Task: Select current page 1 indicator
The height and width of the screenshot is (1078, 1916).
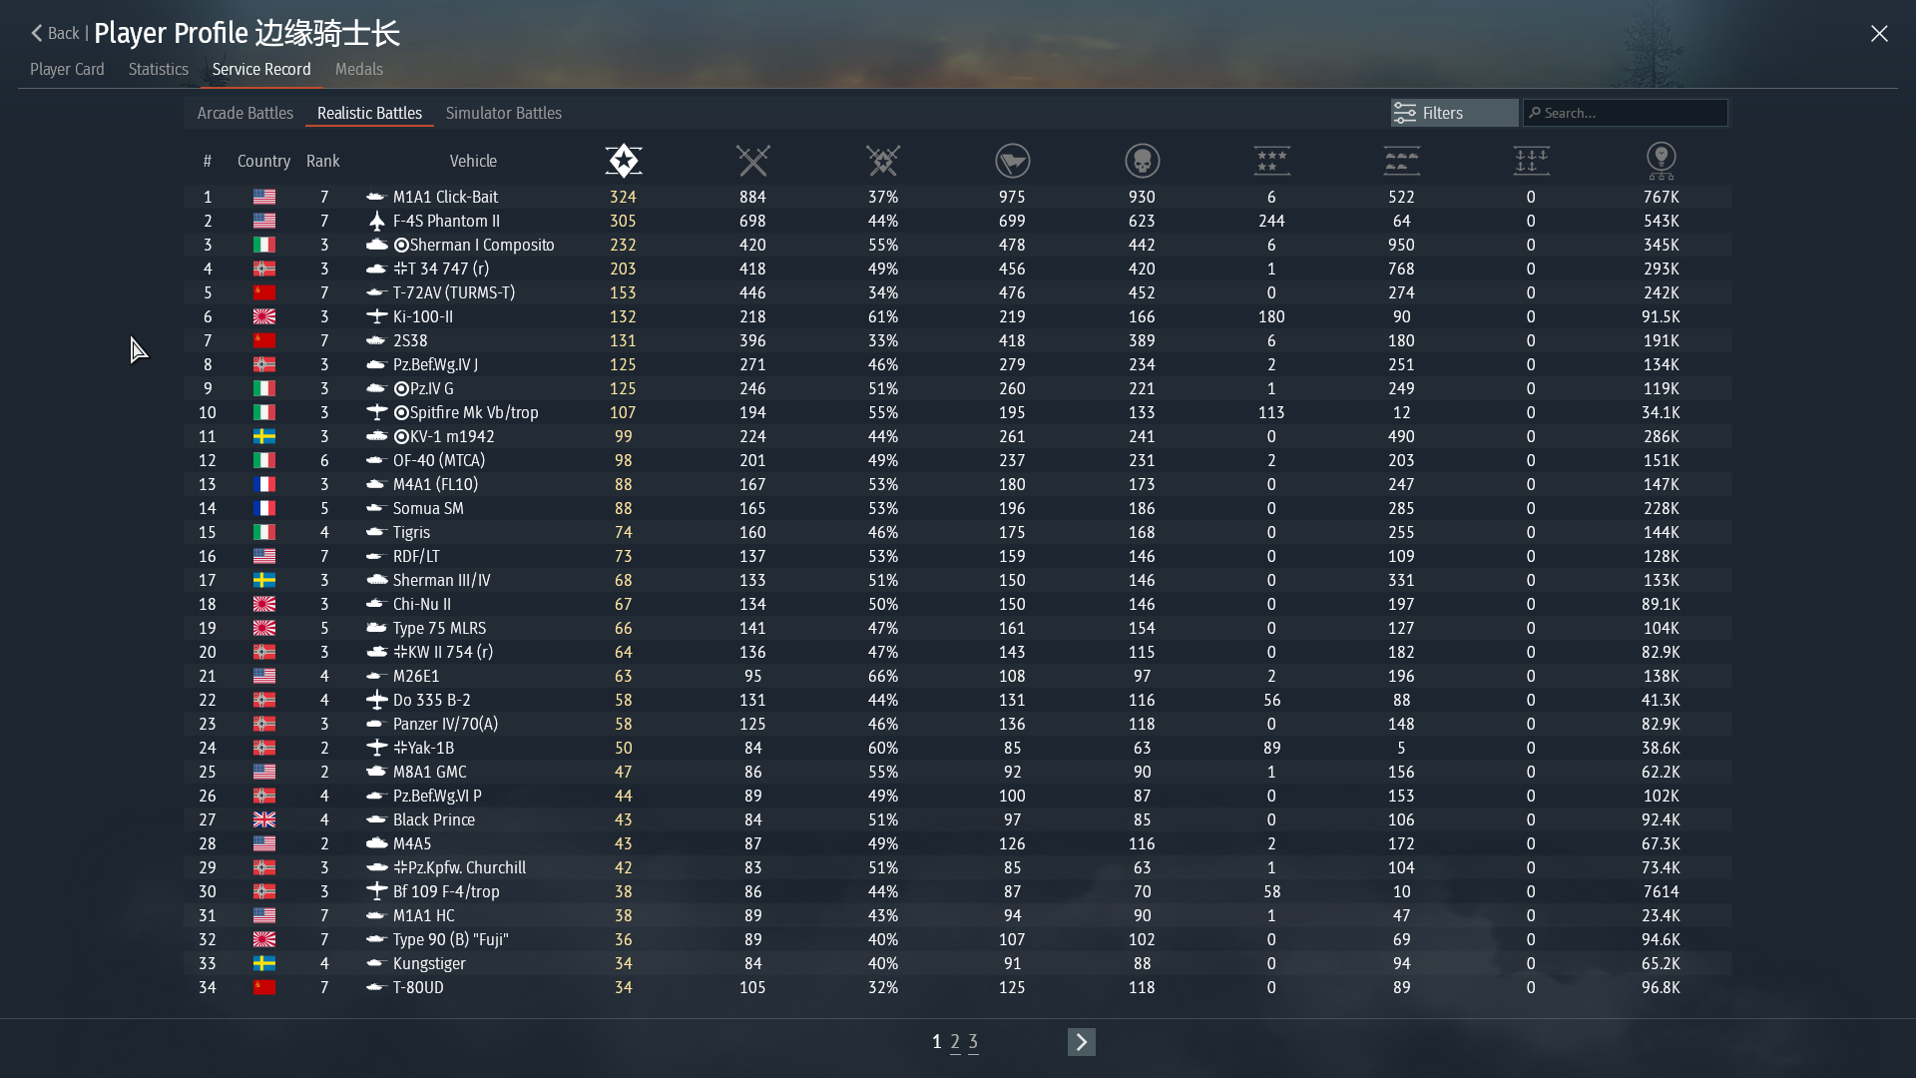Action: 936,1042
